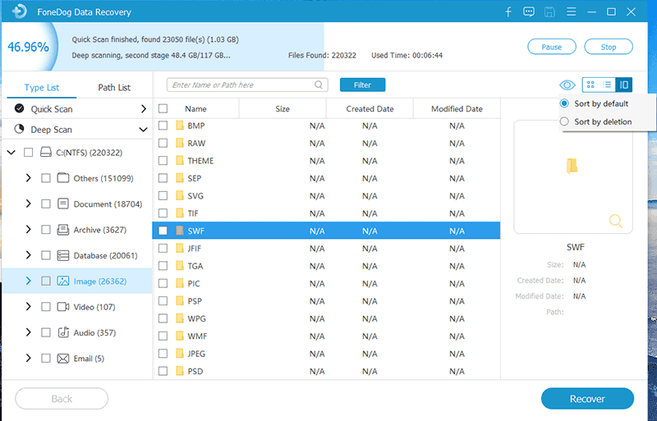This screenshot has width=657, height=421.
Task: Click the Recover button
Action: (587, 399)
